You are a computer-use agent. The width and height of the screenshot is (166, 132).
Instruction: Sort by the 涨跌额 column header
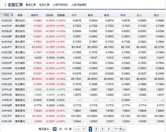coord(50,15)
